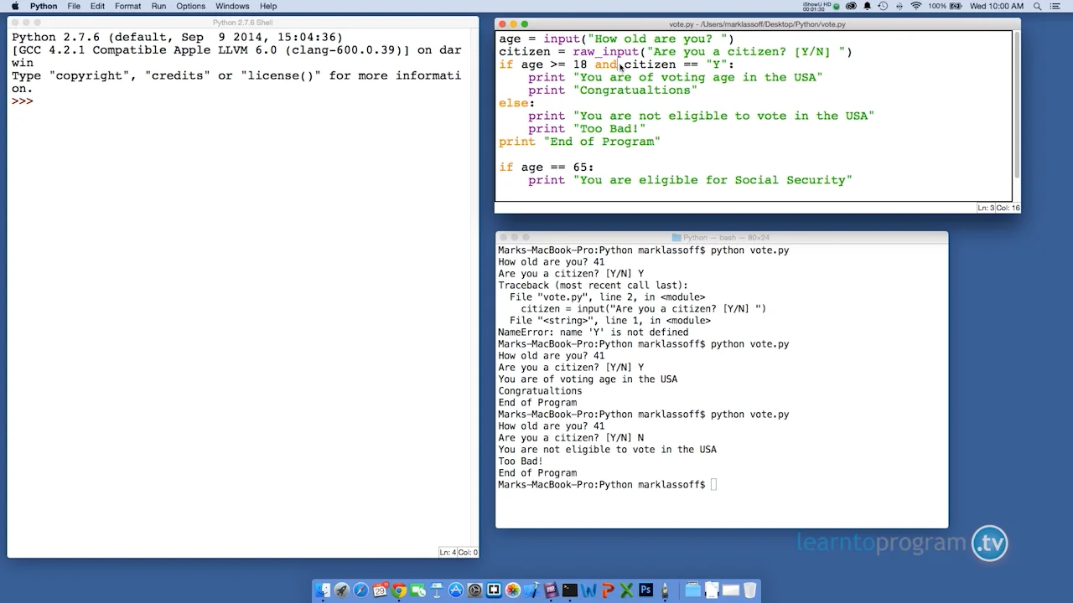
Task: Click the Terminal command prompt cursor
Action: [x=713, y=485]
